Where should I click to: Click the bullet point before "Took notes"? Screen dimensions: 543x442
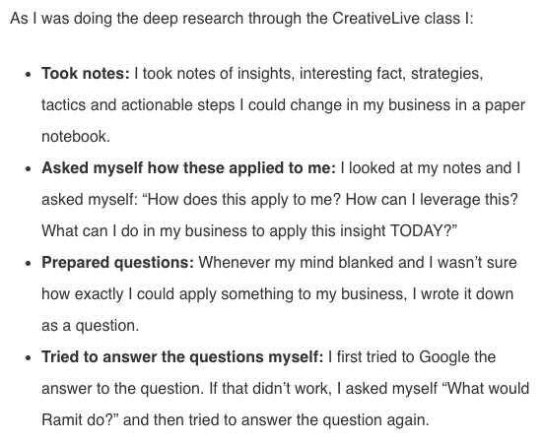29,75
